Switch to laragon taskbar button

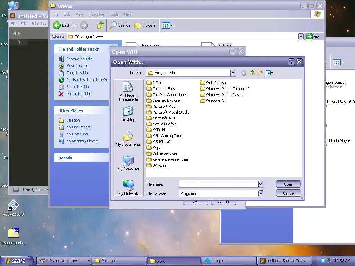[229, 261]
